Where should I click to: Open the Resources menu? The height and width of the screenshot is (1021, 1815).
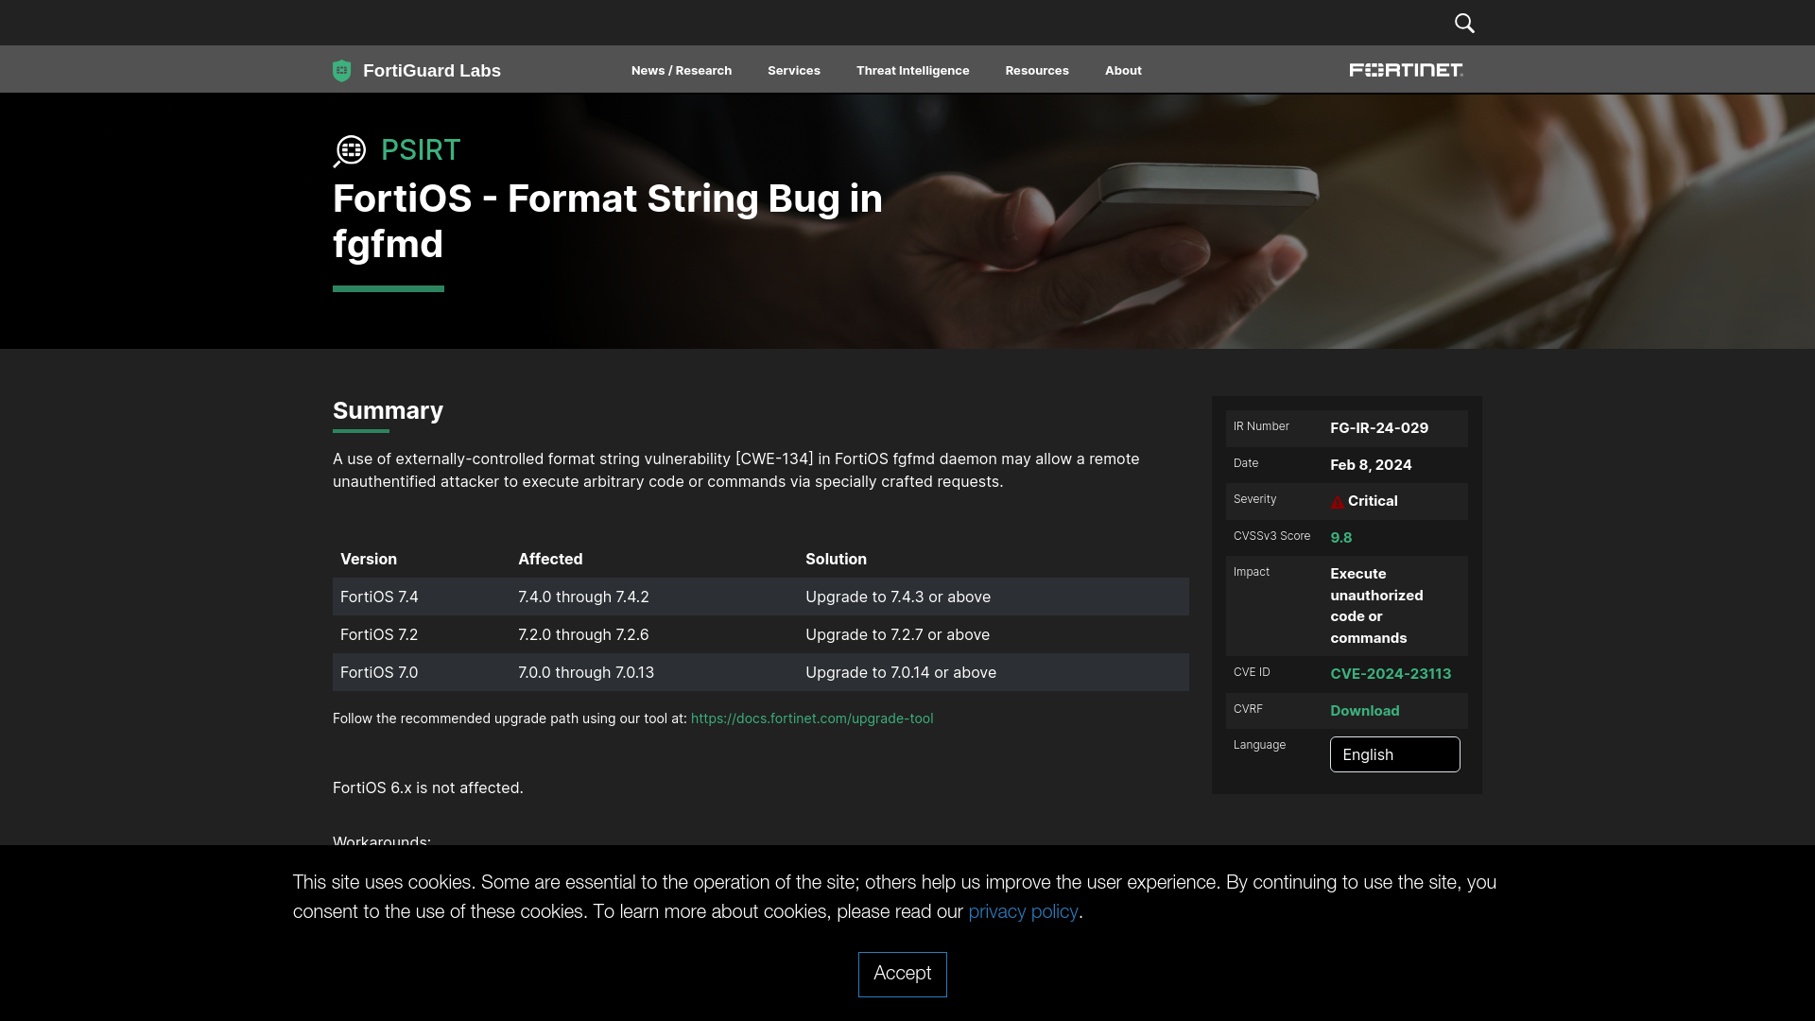pyautogui.click(x=1037, y=71)
